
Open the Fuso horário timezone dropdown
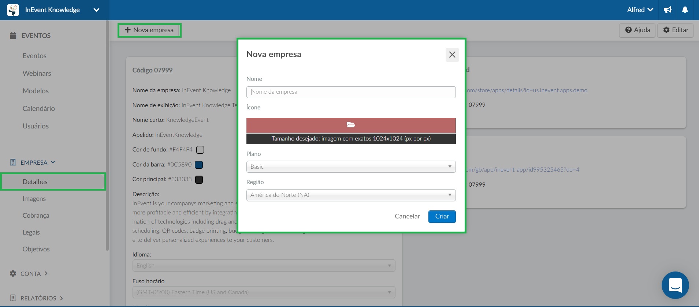click(264, 292)
